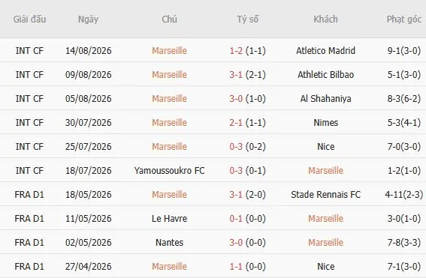Select the Phạt góc column header
This screenshot has width=426, height=278.
coord(403,19)
